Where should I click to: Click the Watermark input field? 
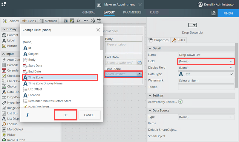click(x=206, y=81)
